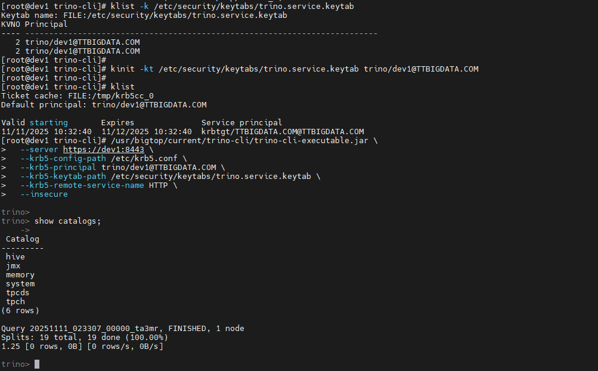
Task: Click the tpch catalog row
Action: 16,302
